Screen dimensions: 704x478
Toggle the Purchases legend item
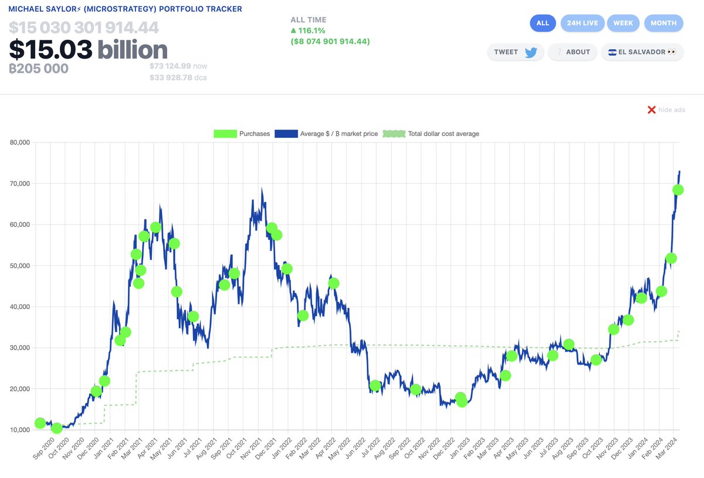[242, 134]
